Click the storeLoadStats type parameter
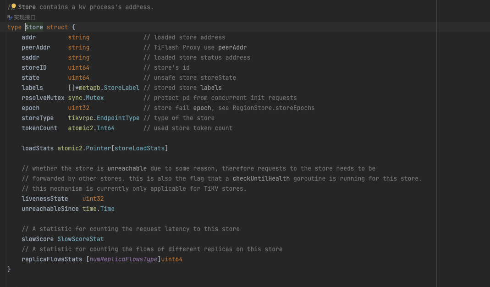This screenshot has height=287, width=490. 139,148
